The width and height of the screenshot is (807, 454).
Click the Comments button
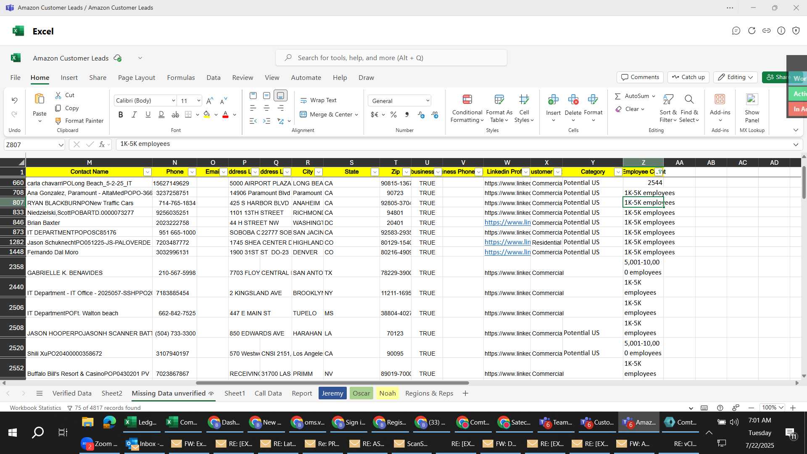tap(640, 77)
